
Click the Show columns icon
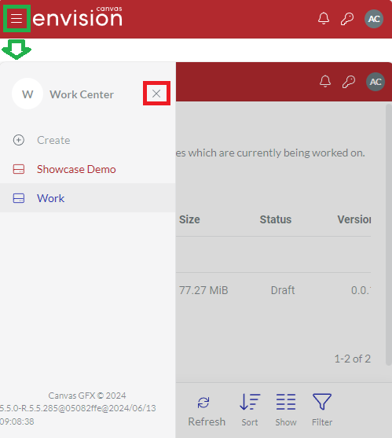(x=286, y=402)
